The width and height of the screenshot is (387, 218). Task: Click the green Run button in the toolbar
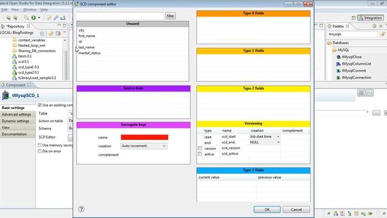33,18
